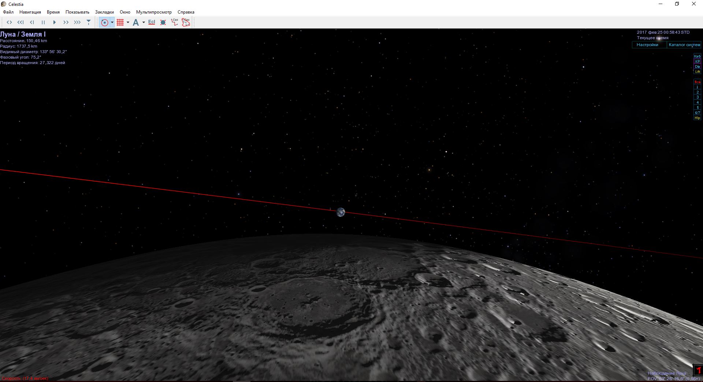Viewport: 703px width, 382px height.
Task: Click the Текущее время label
Action: coord(652,38)
